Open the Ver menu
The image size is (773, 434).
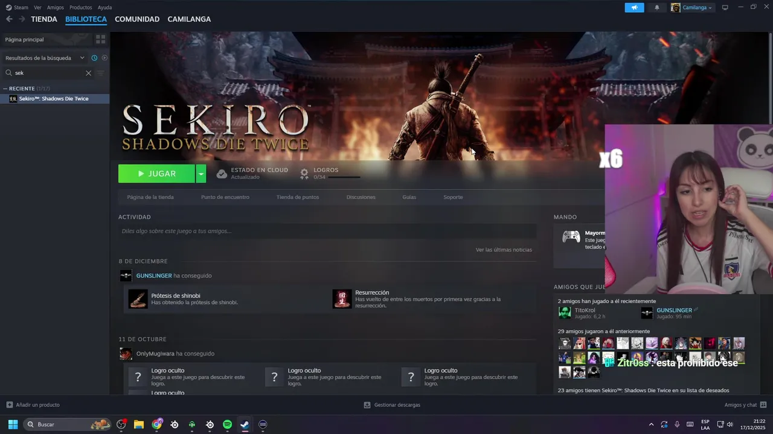[37, 7]
